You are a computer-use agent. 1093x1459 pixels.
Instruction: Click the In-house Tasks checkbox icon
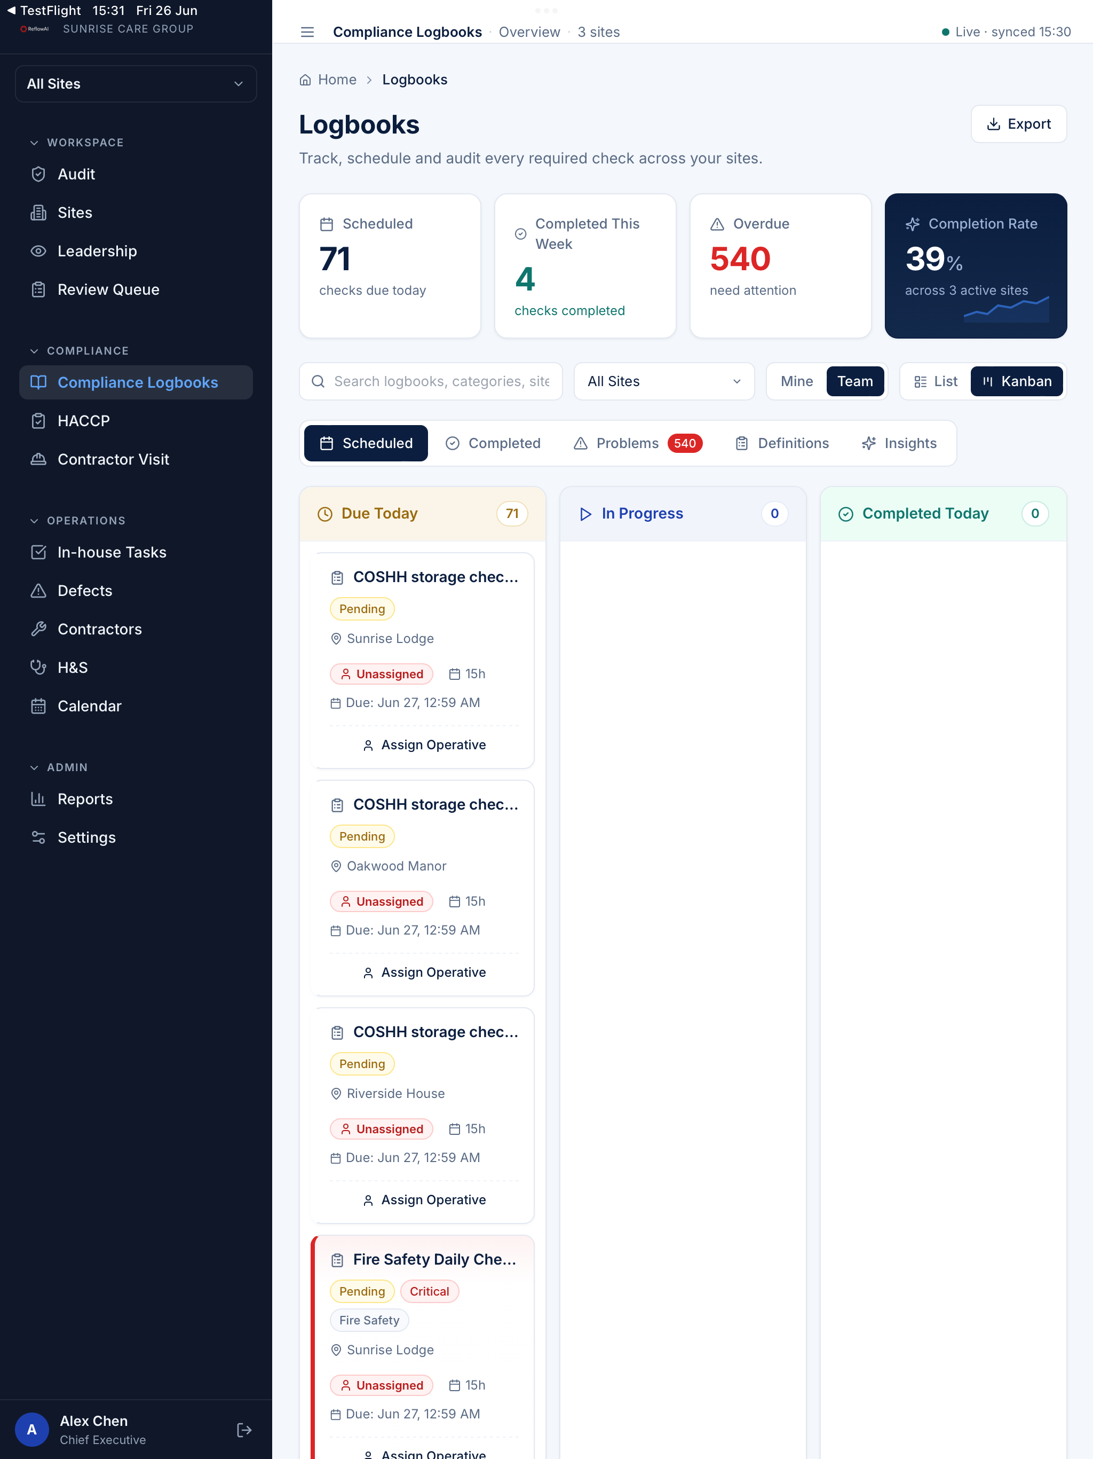pos(38,552)
